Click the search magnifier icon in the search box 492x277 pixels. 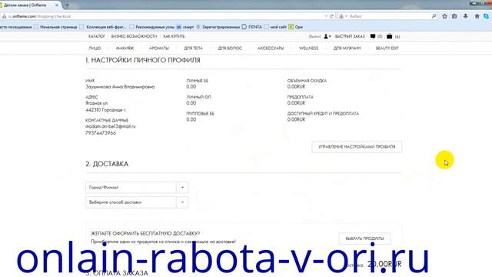pyautogui.click(x=434, y=15)
